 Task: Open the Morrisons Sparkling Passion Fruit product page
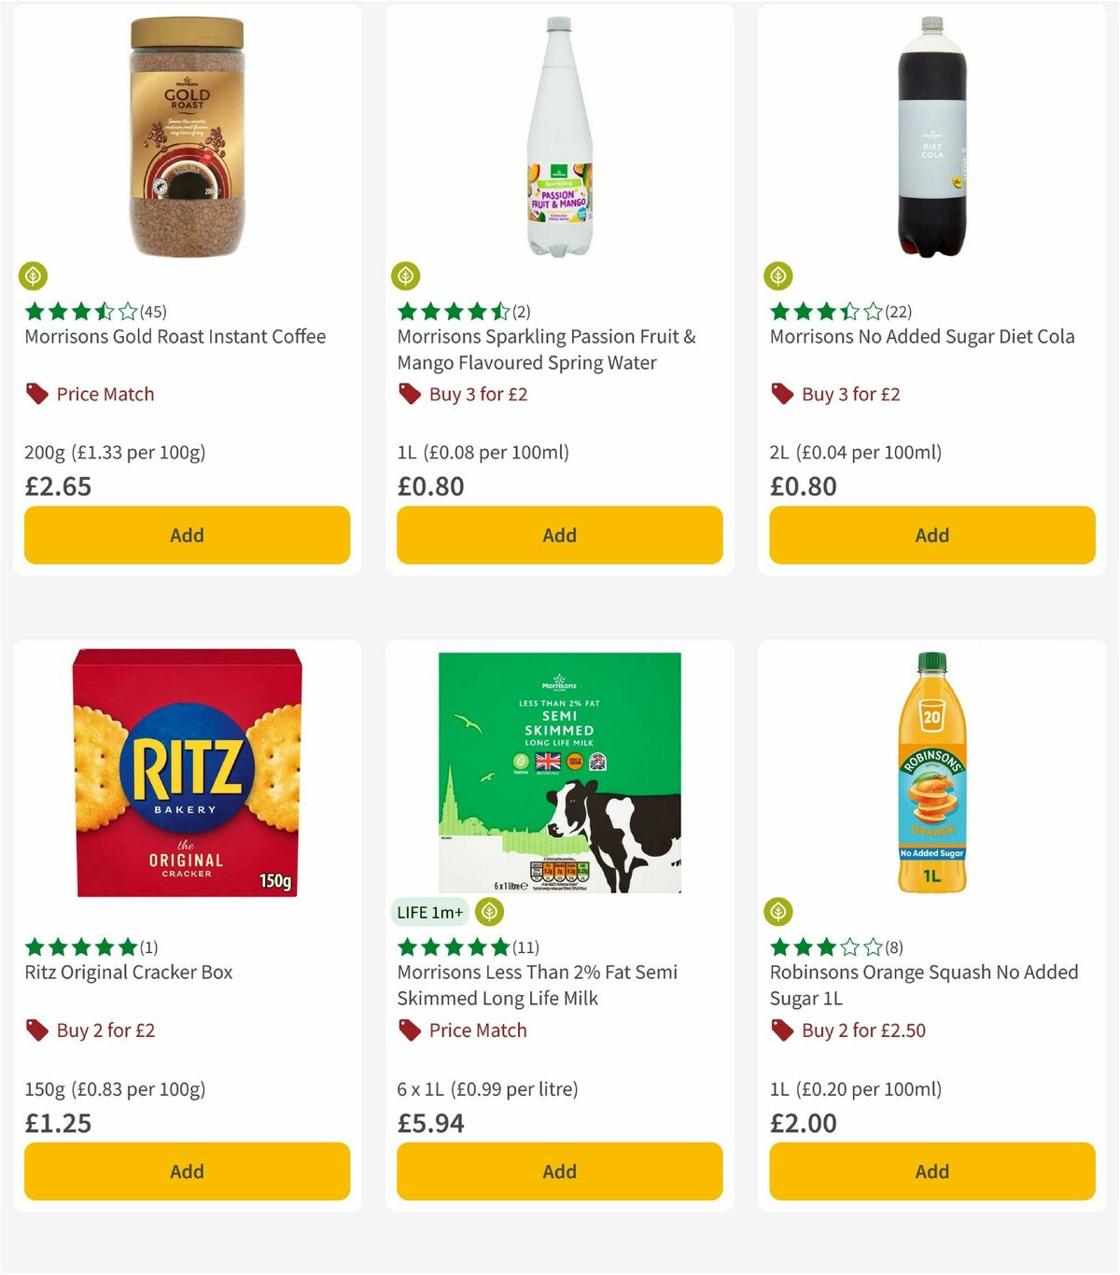pyautogui.click(x=547, y=349)
